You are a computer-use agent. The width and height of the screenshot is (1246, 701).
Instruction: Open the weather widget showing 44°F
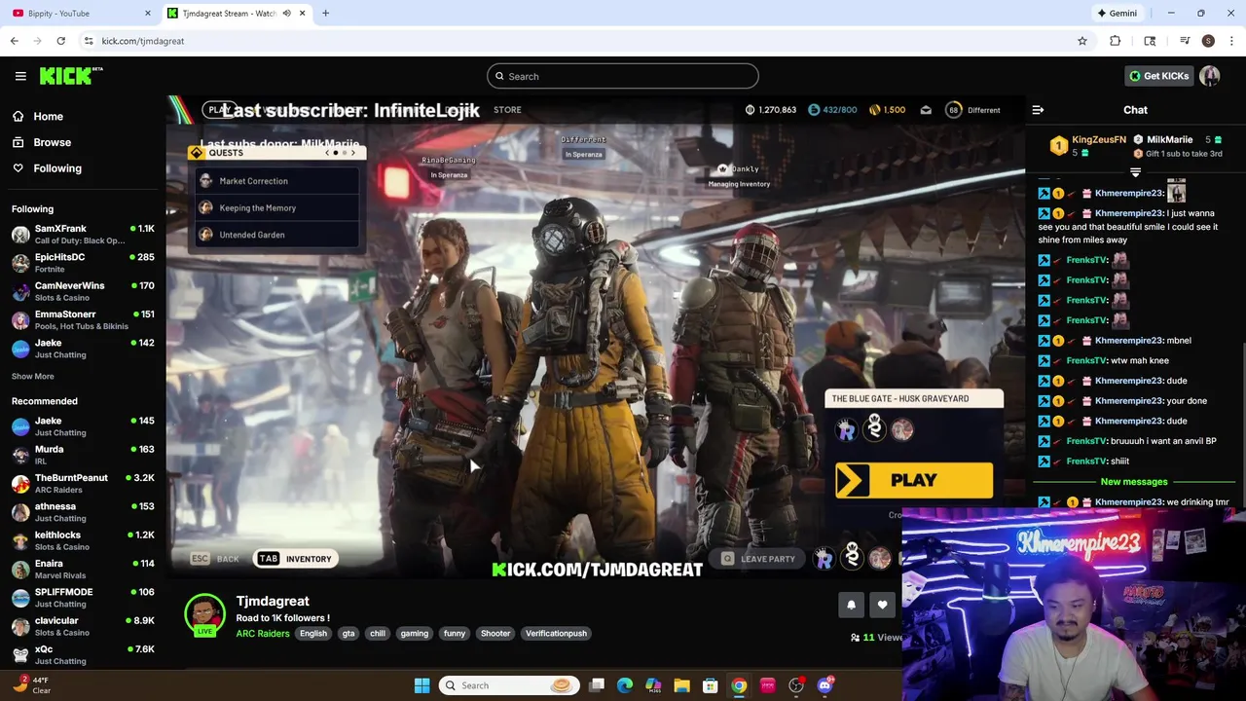point(31,685)
